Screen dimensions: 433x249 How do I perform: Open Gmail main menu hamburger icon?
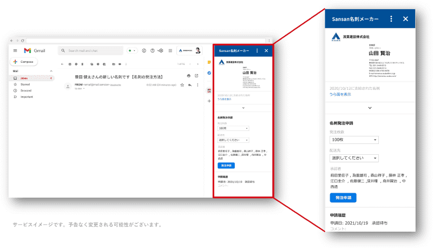coord(15,50)
